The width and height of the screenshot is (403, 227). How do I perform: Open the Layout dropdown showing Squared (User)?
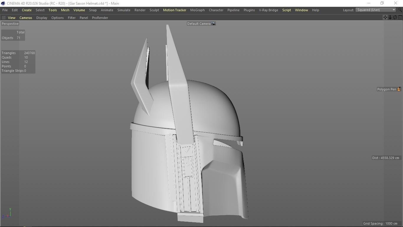[375, 9]
